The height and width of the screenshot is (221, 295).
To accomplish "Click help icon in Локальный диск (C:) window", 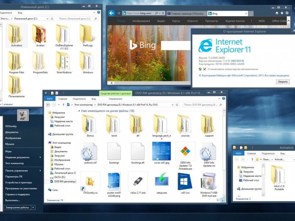I will pyautogui.click(x=98, y=13).
